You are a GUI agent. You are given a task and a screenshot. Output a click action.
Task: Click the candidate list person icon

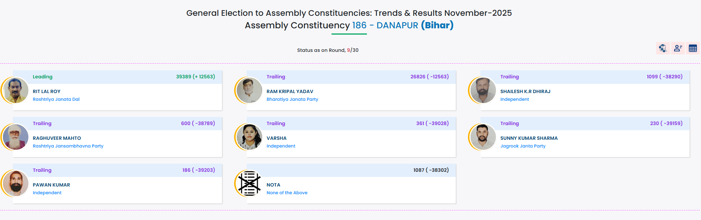pos(678,48)
